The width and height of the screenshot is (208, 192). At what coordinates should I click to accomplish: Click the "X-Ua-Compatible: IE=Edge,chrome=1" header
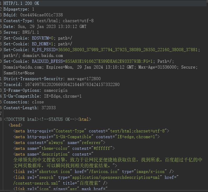[43, 96]
